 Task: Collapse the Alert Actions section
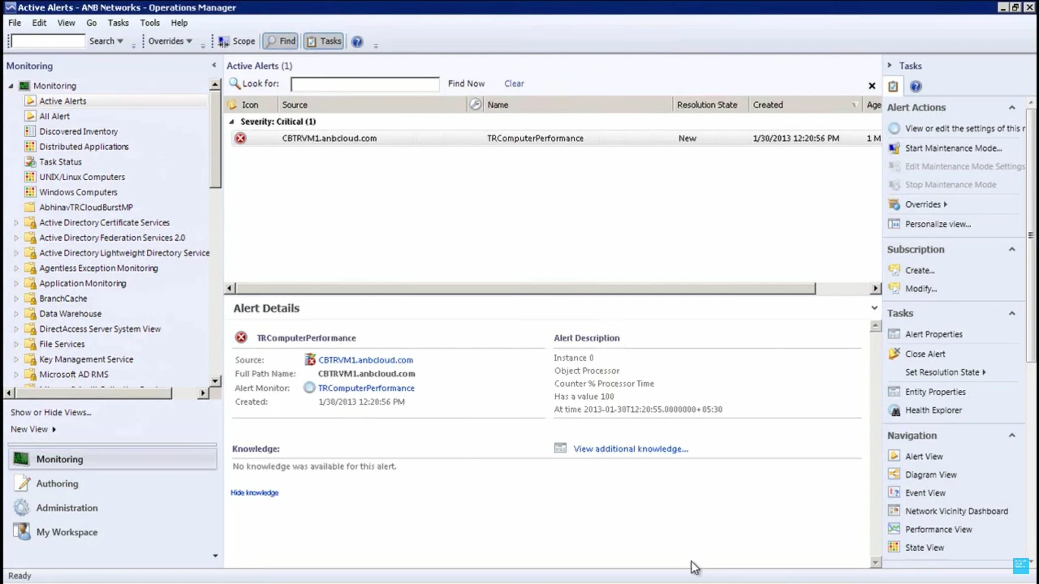(1012, 107)
